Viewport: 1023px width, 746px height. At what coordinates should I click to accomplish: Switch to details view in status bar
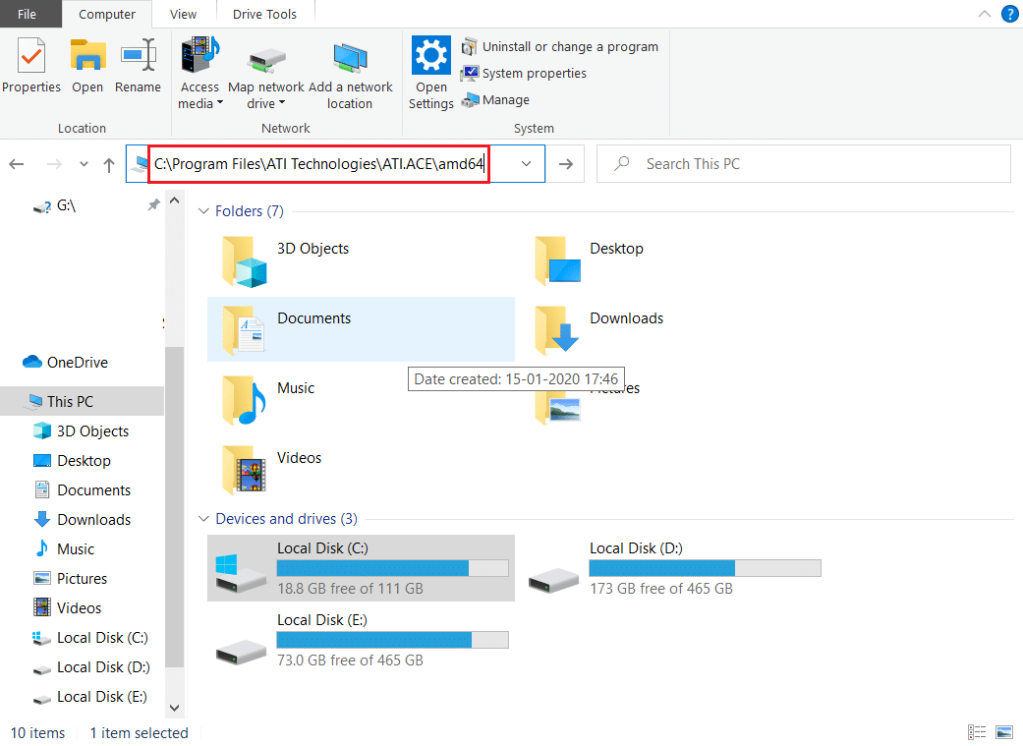977,733
